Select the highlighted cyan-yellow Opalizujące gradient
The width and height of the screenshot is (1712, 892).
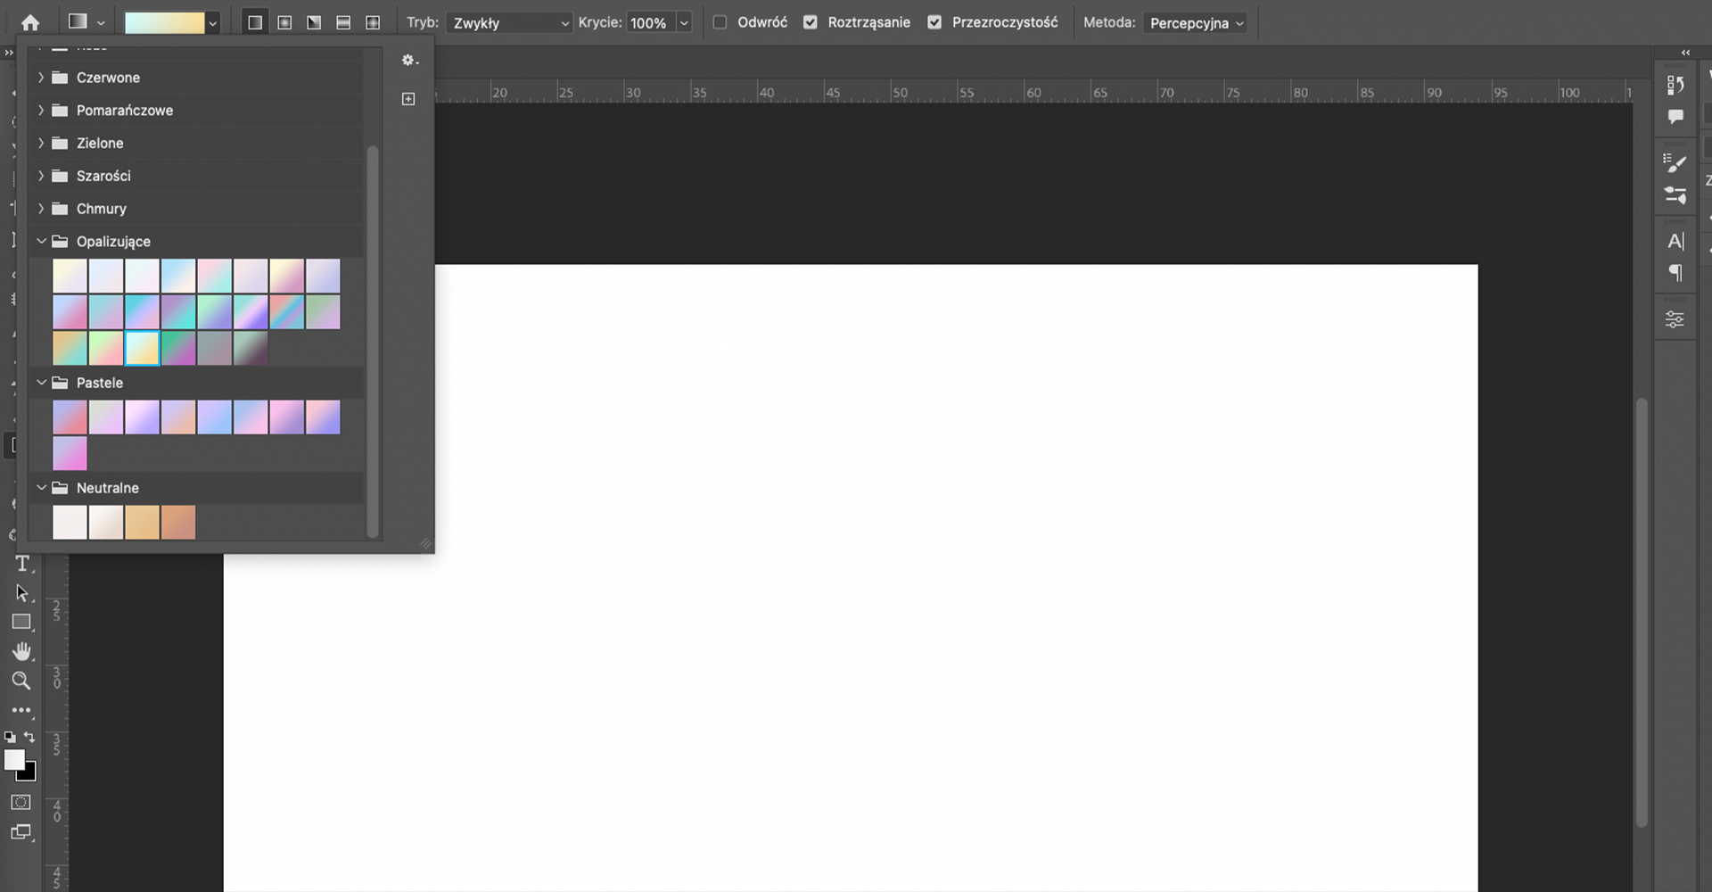[142, 348]
